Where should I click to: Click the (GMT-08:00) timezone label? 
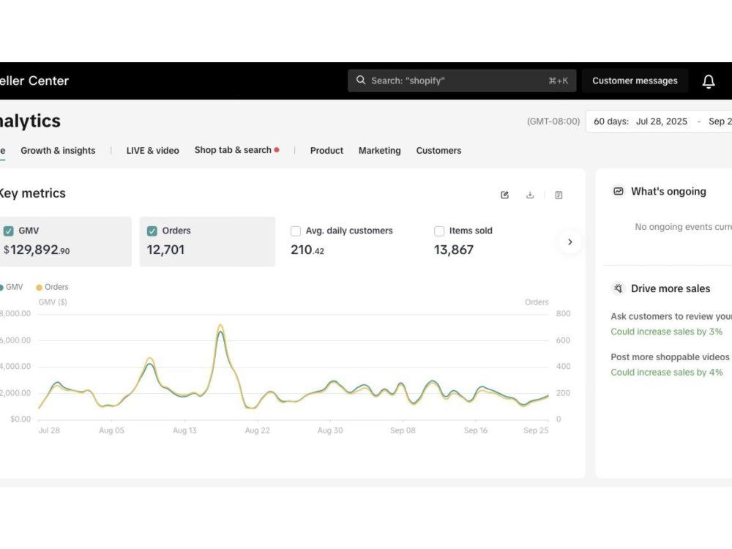pyautogui.click(x=553, y=122)
